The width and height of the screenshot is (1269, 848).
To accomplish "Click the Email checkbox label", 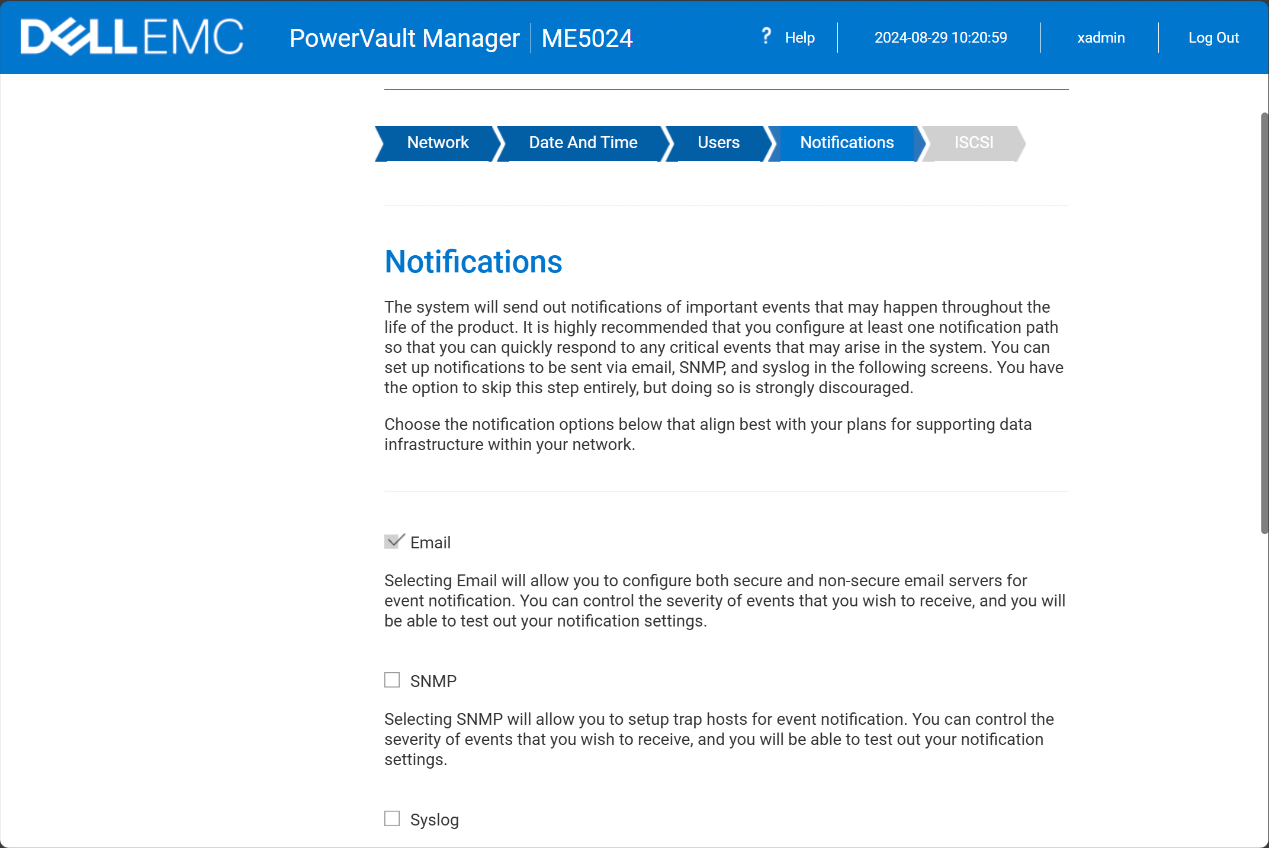I will point(431,542).
